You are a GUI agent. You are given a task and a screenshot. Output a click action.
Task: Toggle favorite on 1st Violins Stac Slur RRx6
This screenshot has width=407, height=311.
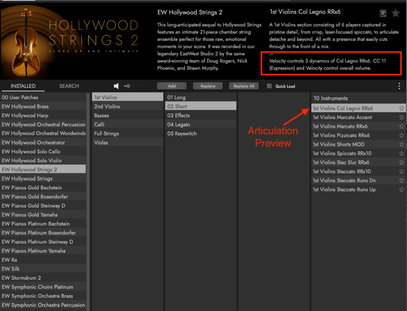pos(401,162)
